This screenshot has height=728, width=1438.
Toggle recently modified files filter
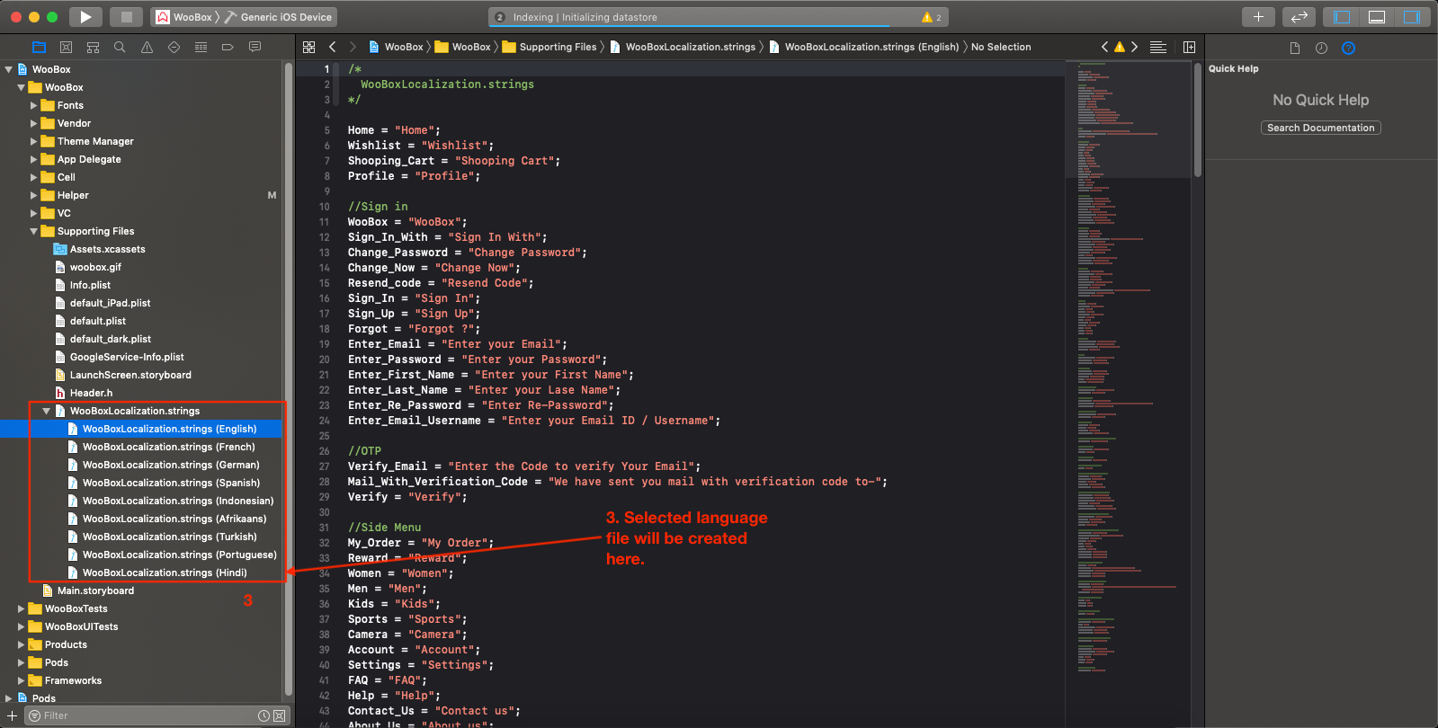click(x=263, y=715)
